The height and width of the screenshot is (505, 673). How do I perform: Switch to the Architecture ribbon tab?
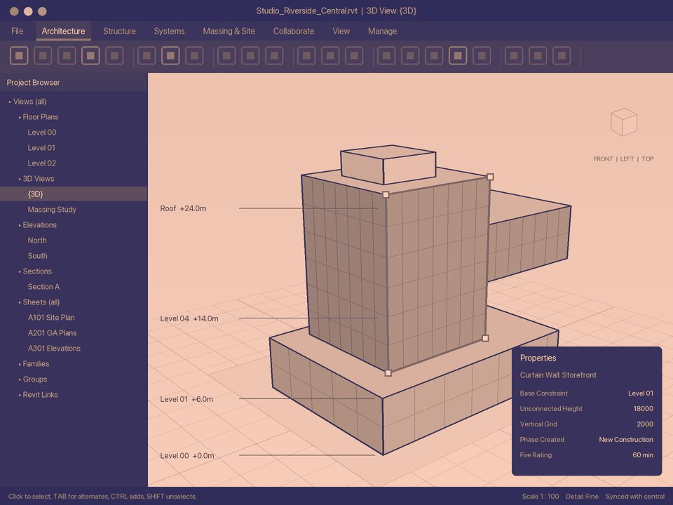[63, 31]
